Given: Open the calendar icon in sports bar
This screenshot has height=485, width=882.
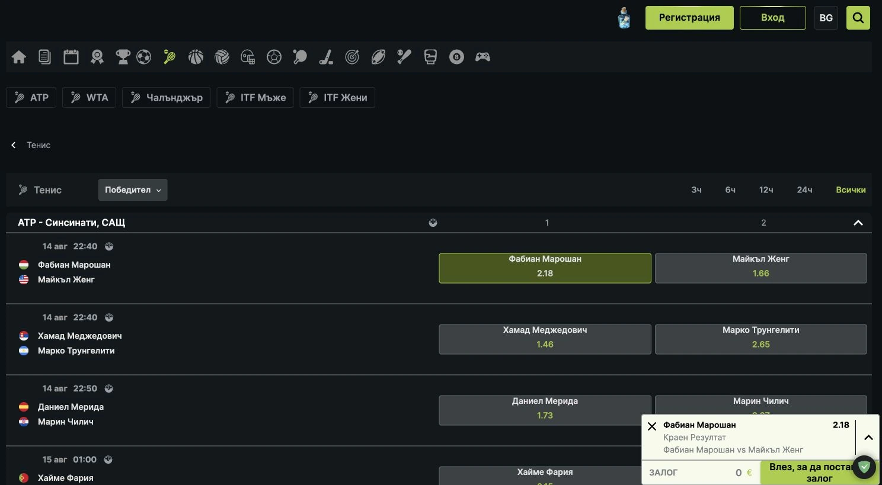Looking at the screenshot, I should pyautogui.click(x=71, y=57).
